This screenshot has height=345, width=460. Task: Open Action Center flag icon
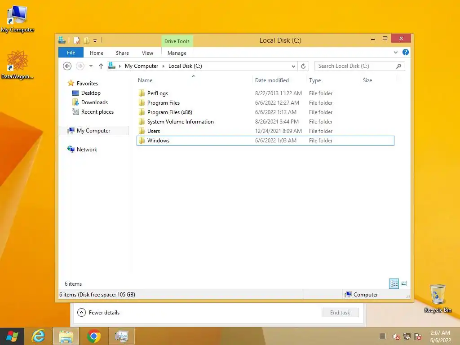click(x=418, y=336)
